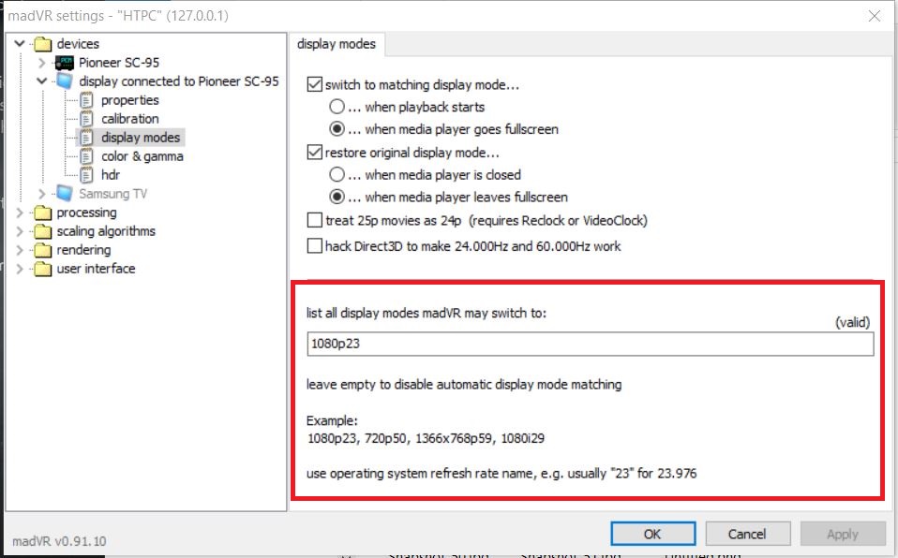Dismiss changes with the Cancel button
Image resolution: width=898 pixels, height=558 pixels.
click(747, 533)
